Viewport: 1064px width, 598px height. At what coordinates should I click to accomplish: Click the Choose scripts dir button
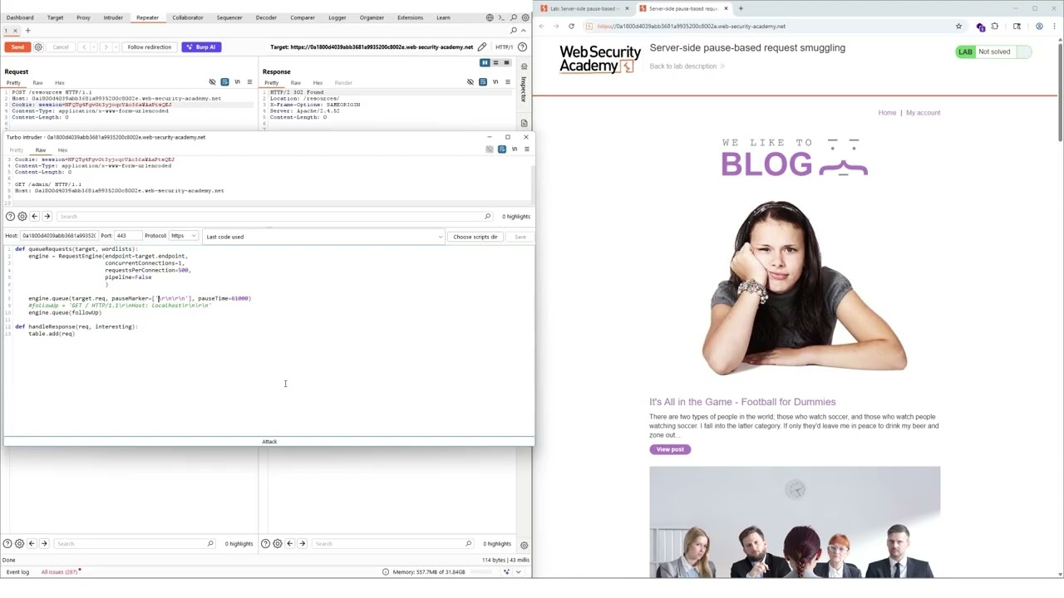click(x=475, y=237)
